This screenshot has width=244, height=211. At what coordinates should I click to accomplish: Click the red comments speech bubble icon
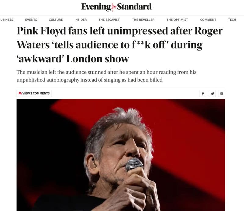(20, 93)
